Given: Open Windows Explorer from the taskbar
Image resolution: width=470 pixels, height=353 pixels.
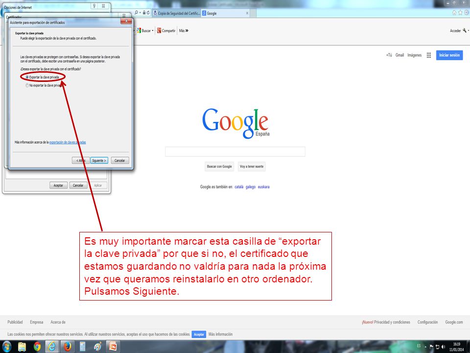Looking at the screenshot, I should click(x=22, y=347).
